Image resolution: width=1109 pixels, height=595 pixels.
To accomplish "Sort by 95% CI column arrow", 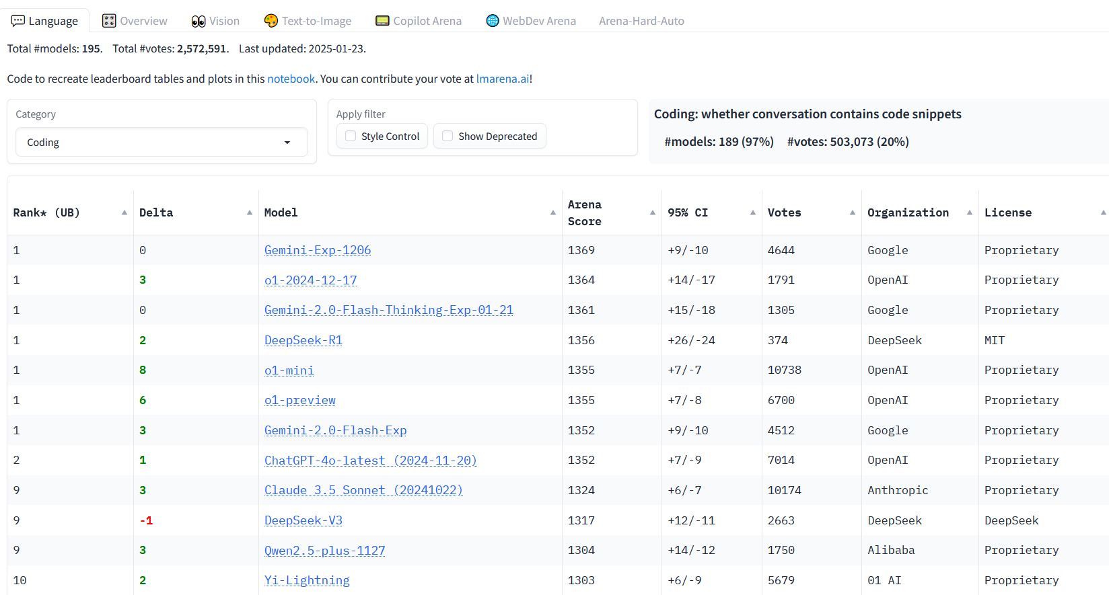I will (753, 212).
